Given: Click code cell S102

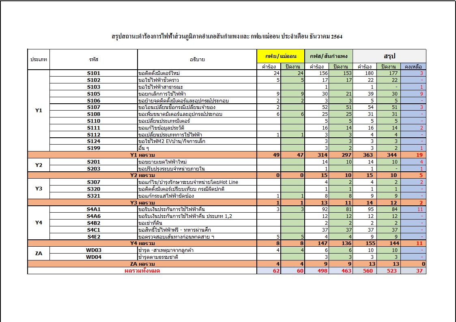Looking at the screenshot, I should tap(94, 80).
